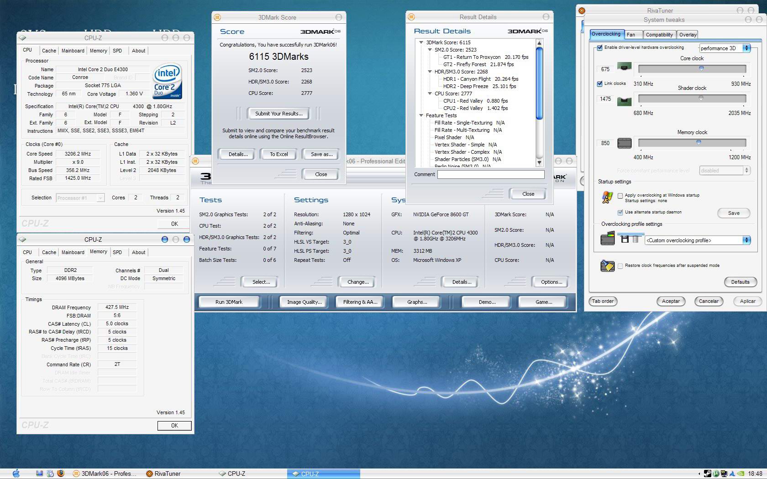Click the Intel Core 2 Duo logo
Viewport: 767px width, 479px height.
[x=167, y=80]
